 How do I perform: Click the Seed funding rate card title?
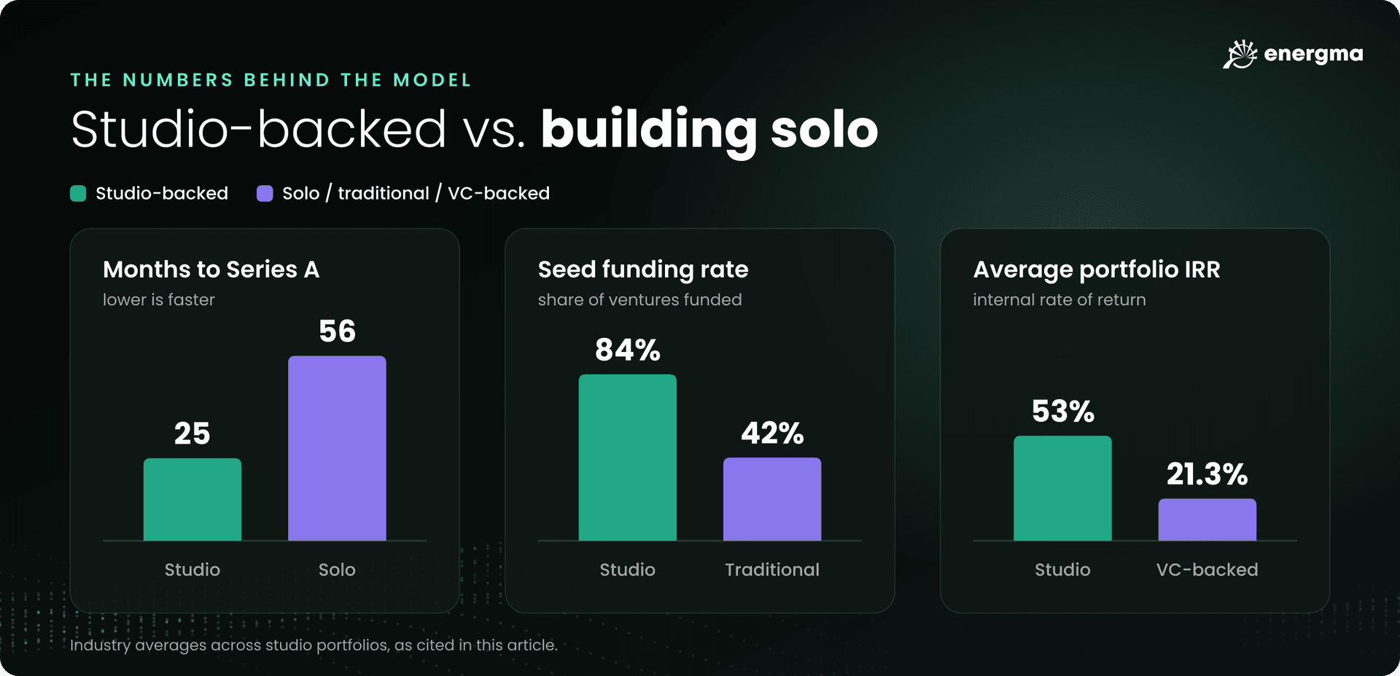click(643, 270)
